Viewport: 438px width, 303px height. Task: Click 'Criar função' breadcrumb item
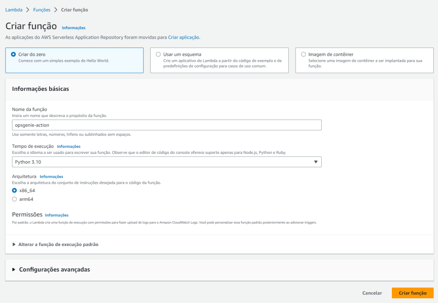pyautogui.click(x=74, y=9)
